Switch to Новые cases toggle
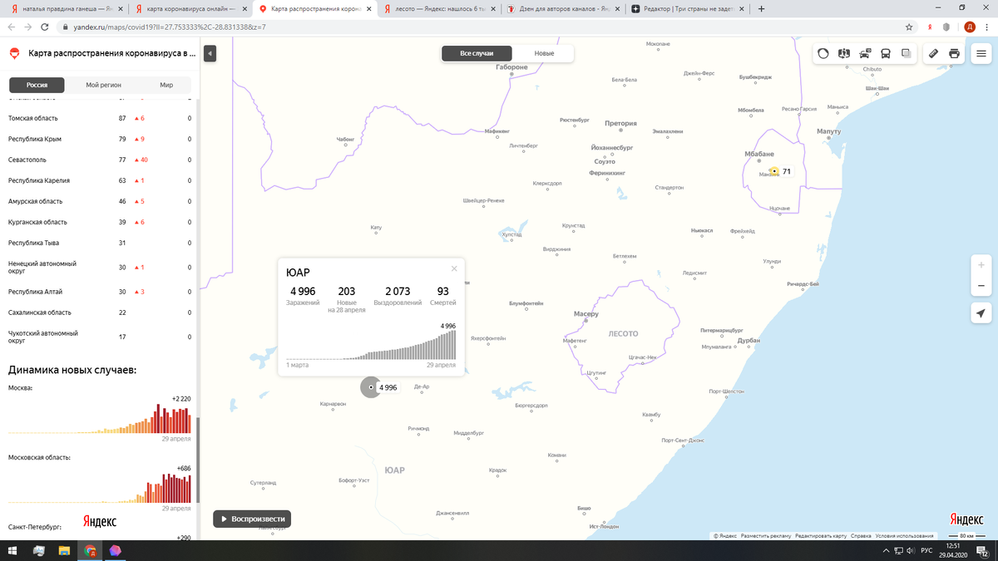This screenshot has height=561, width=998. coord(544,53)
